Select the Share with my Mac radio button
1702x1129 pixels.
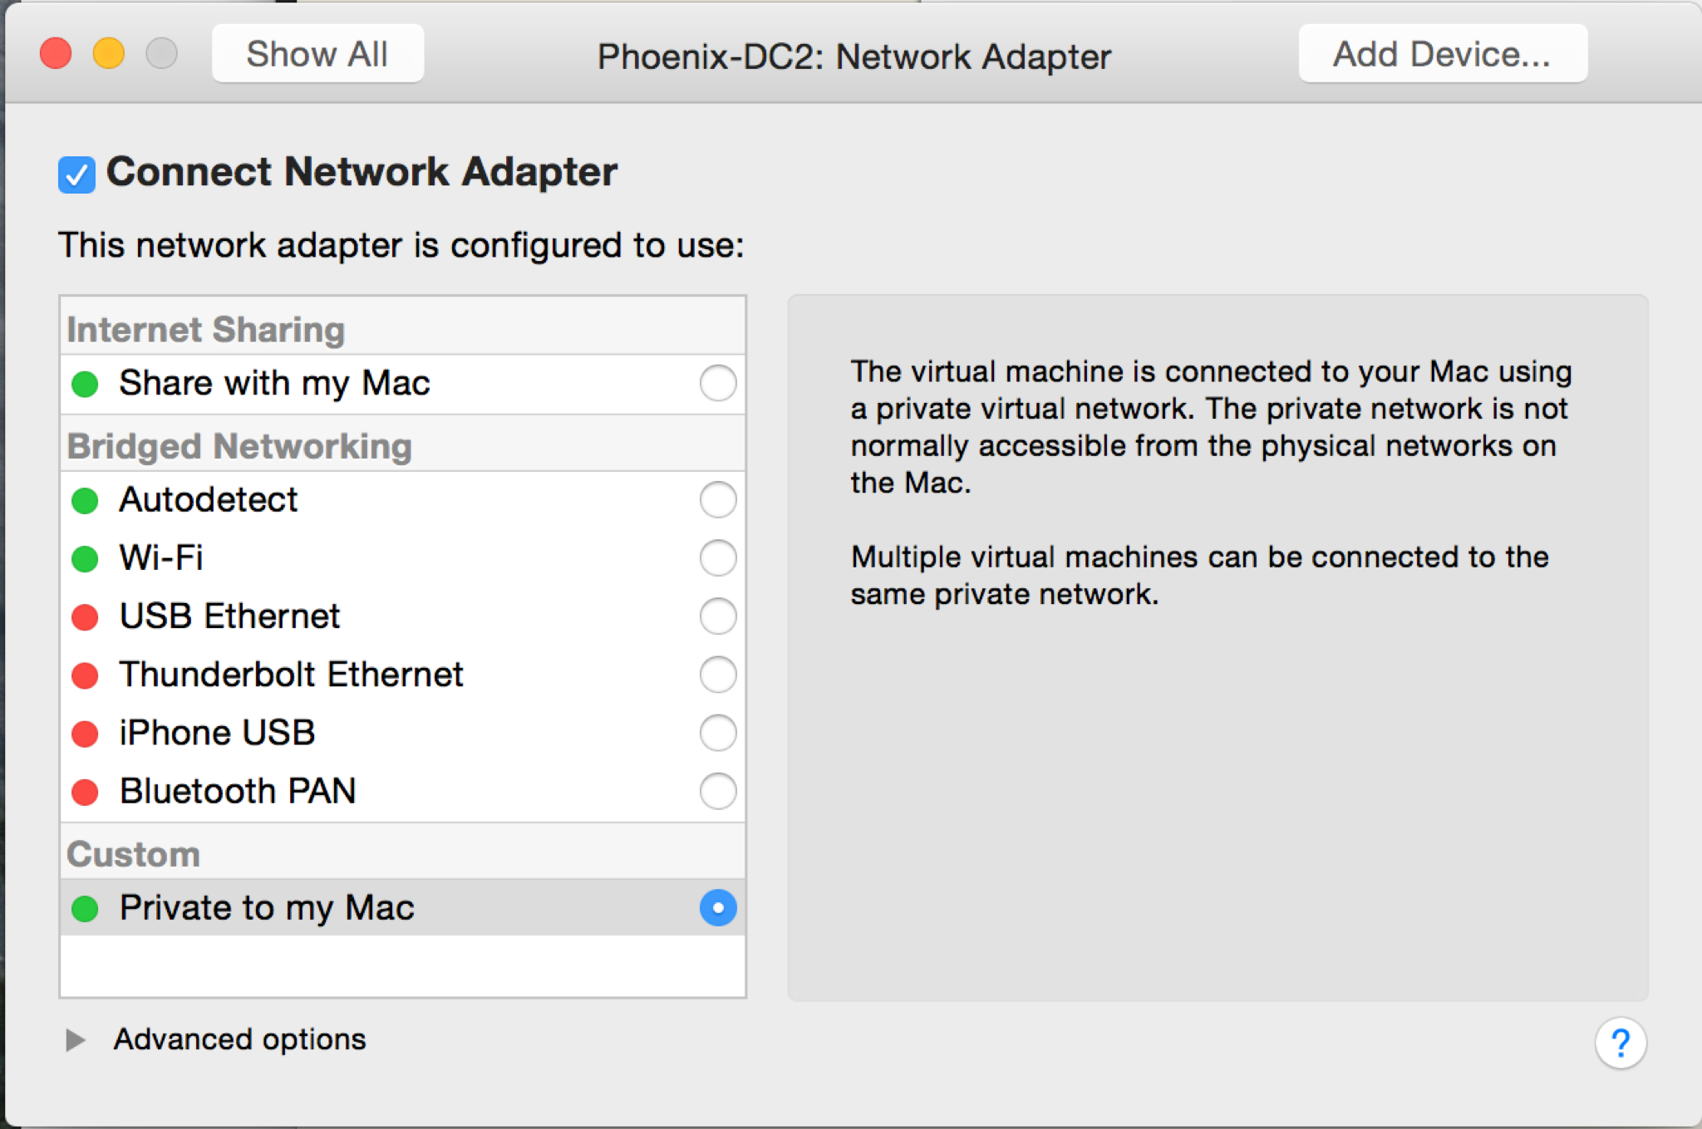coord(717,383)
